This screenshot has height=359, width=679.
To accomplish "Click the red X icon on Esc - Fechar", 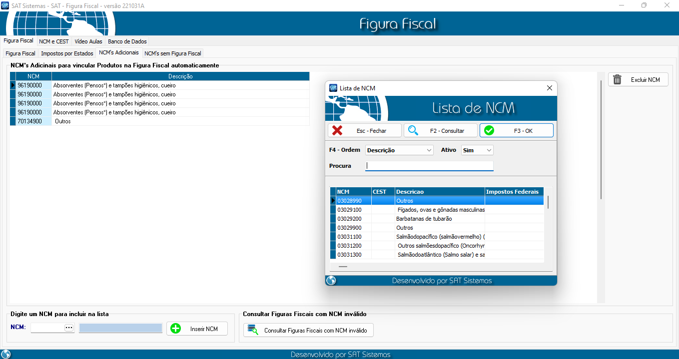I will (338, 130).
